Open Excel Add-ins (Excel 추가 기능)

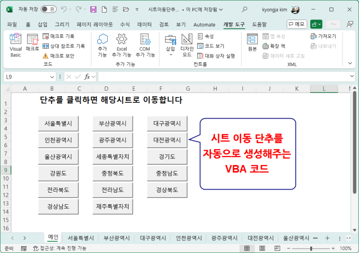pos(122,45)
